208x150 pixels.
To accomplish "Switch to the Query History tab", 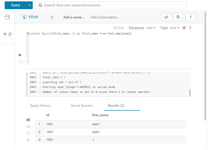I will click(x=40, y=106).
